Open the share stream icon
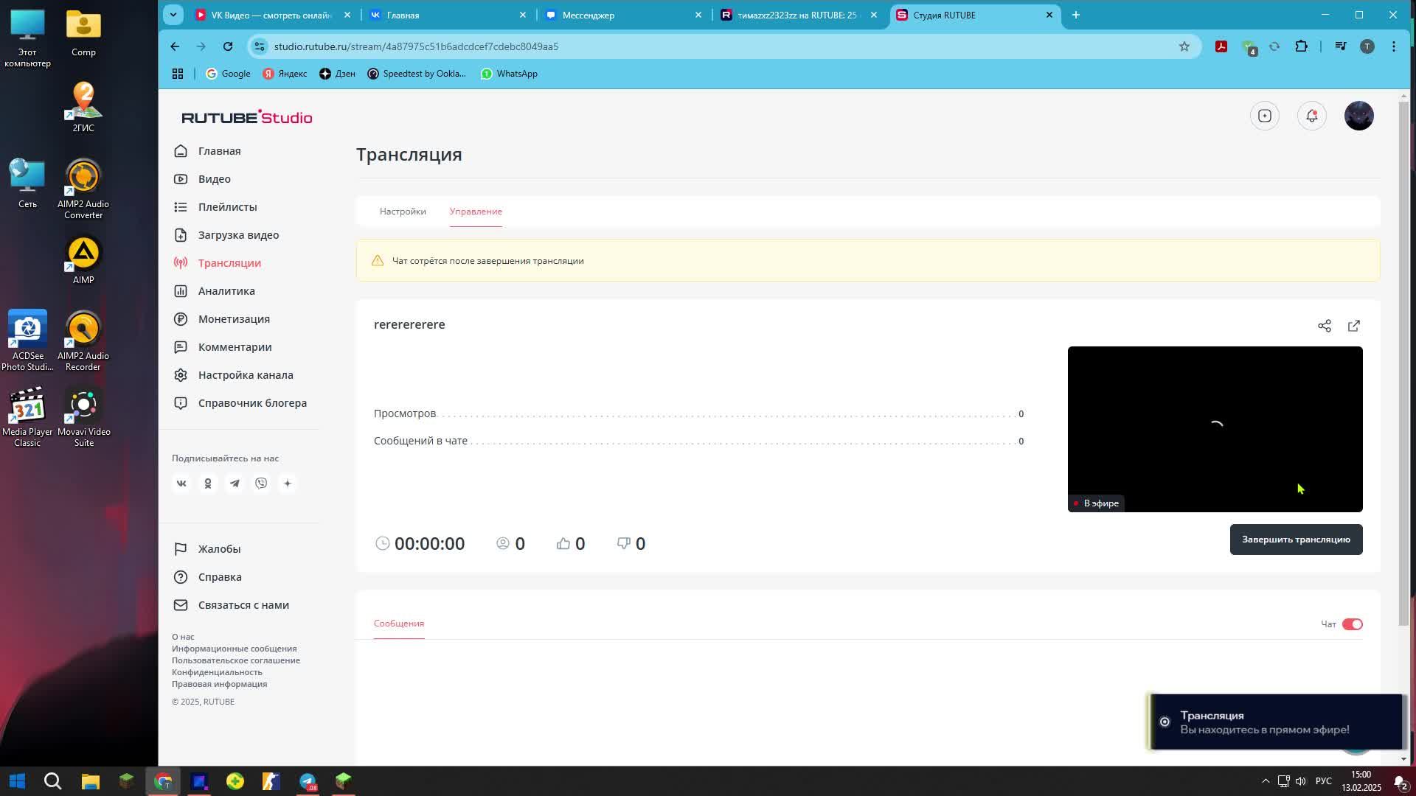Viewport: 1416px width, 796px height. click(x=1325, y=326)
